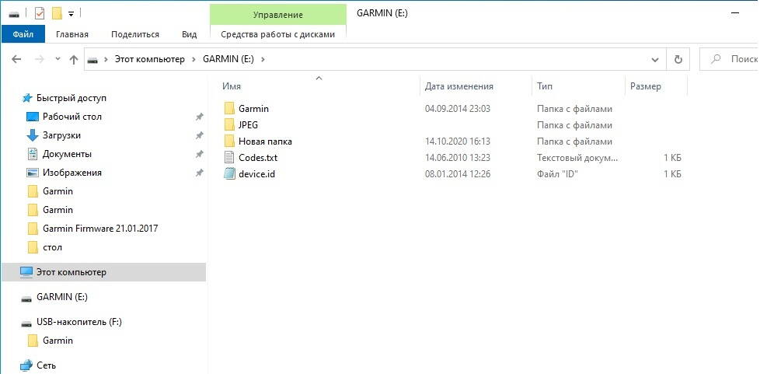The height and width of the screenshot is (374, 774).
Task: Open the JPEG folder
Action: point(248,125)
